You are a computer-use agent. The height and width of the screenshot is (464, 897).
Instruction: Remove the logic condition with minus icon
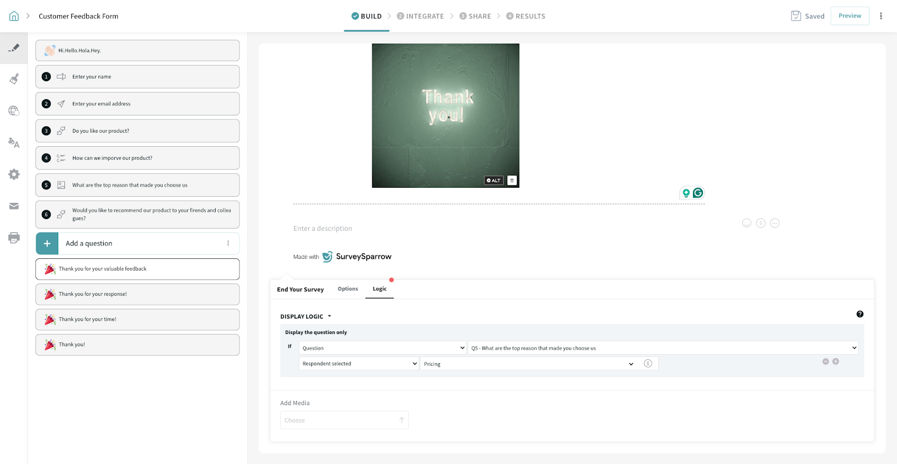pos(825,361)
